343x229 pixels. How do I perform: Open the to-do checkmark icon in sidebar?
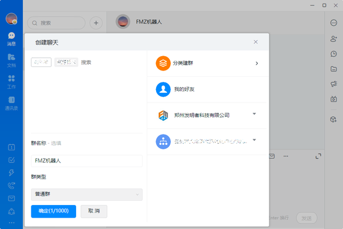[x=11, y=160]
